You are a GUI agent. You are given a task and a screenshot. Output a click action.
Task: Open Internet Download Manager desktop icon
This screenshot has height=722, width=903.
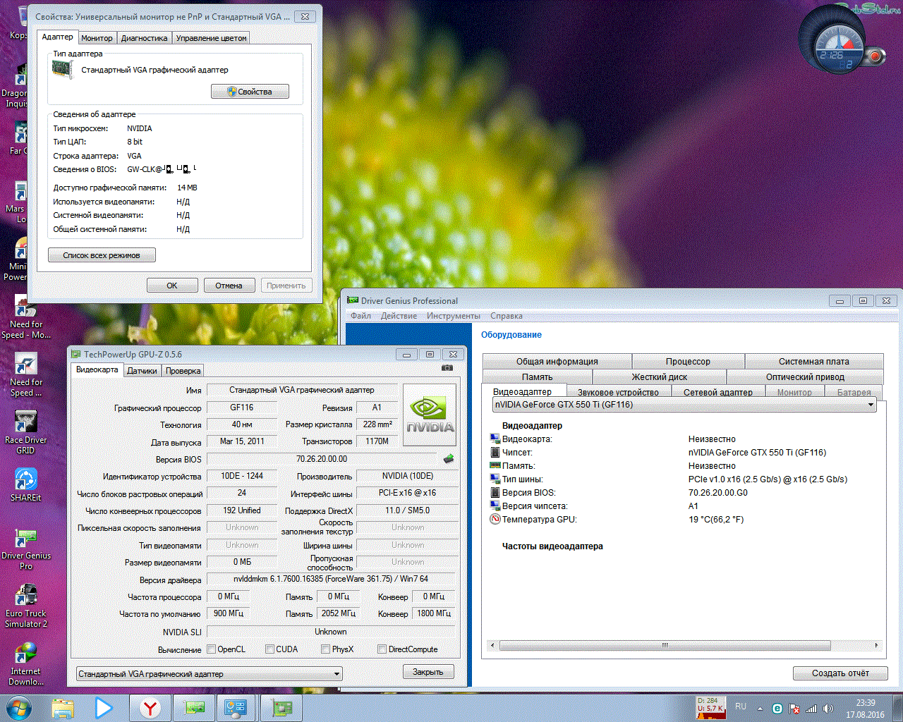25,664
